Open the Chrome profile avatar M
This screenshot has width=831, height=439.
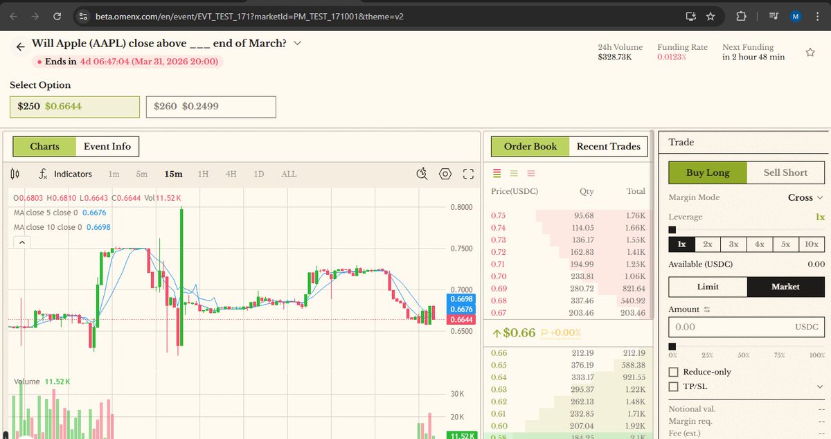click(x=796, y=16)
